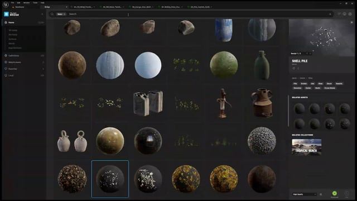Click the Home house icon in sidebar
This screenshot has width=357, height=201.
6,22
